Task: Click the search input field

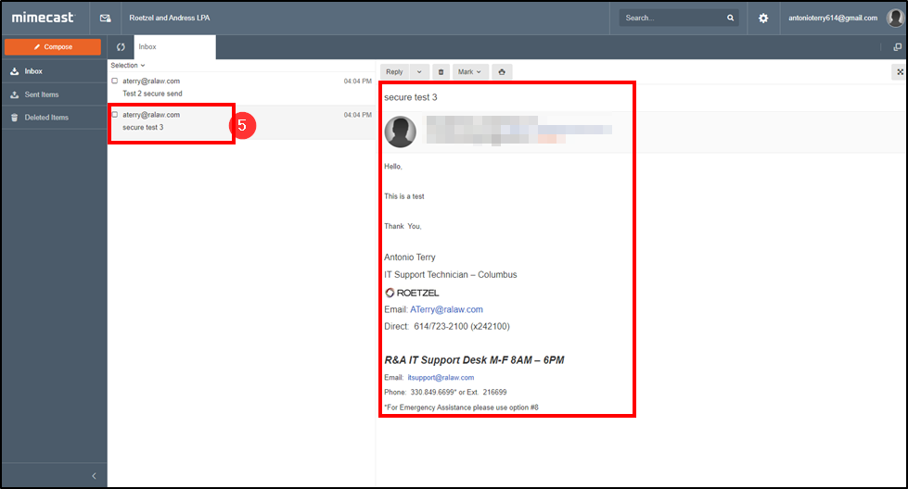Action: point(671,18)
